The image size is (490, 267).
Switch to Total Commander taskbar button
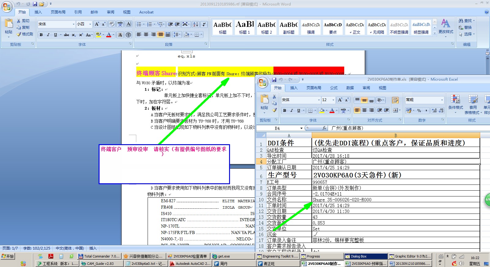[99, 256]
